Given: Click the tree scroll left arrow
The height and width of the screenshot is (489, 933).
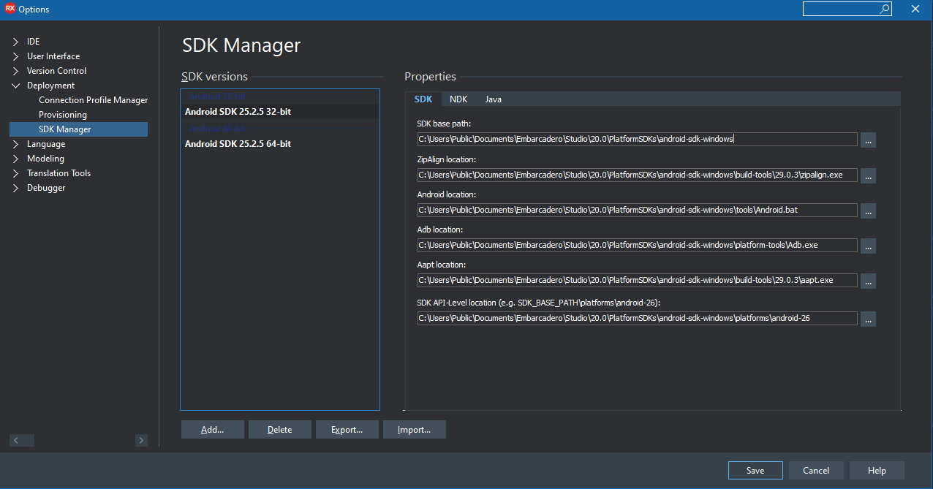Looking at the screenshot, I should [x=16, y=440].
